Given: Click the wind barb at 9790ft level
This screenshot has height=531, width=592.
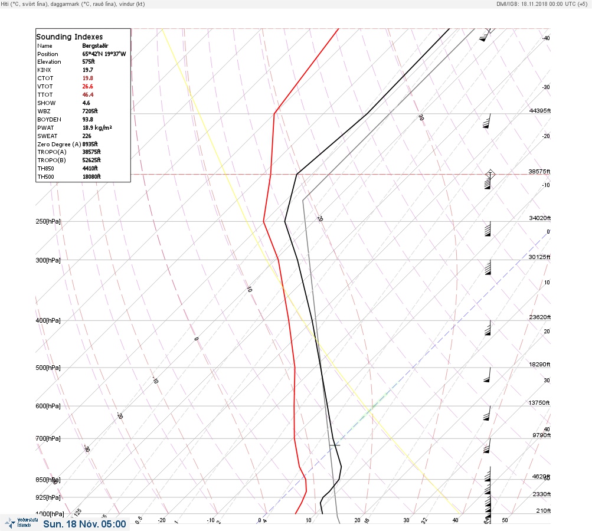Looking at the screenshot, I should (487, 445).
